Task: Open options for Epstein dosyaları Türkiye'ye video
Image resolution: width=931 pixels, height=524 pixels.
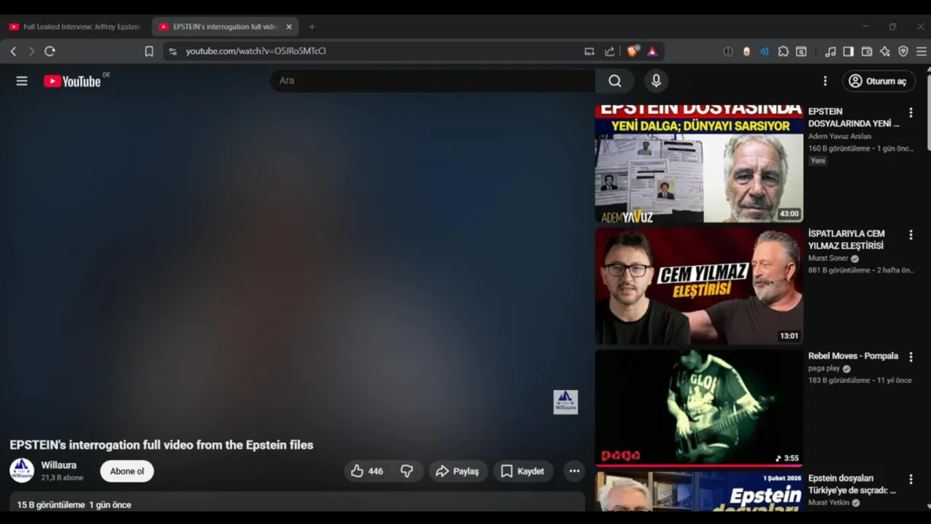Action: 911,479
